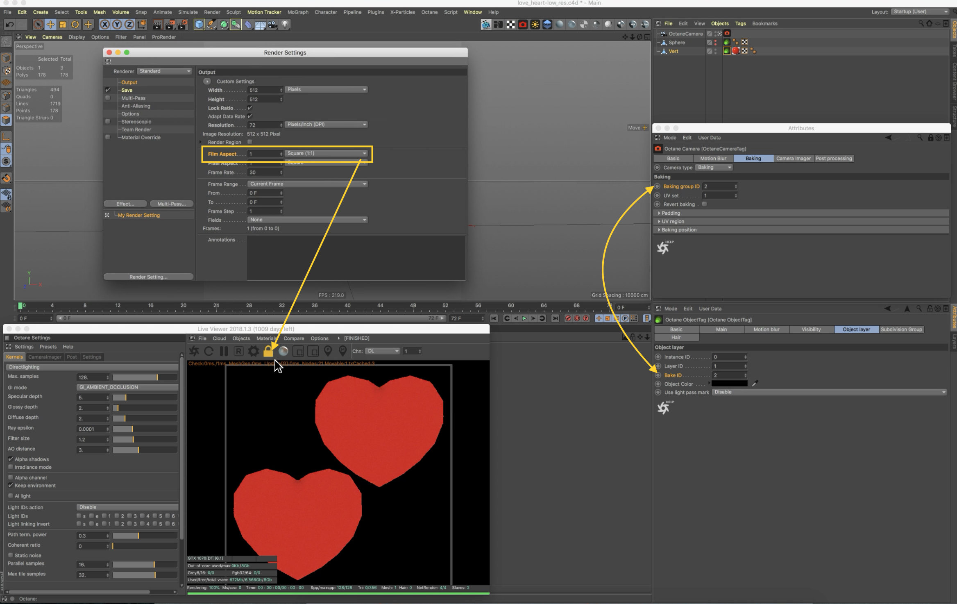Click the clay mode sphere icon
Screen dimensions: 957x604
[283, 351]
